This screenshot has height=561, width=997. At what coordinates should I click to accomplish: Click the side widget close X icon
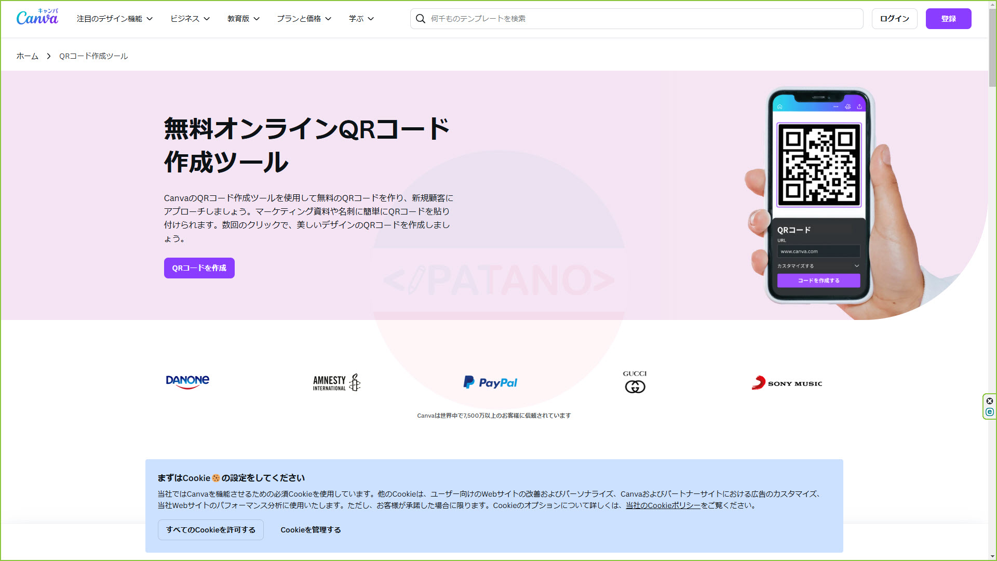[990, 401]
